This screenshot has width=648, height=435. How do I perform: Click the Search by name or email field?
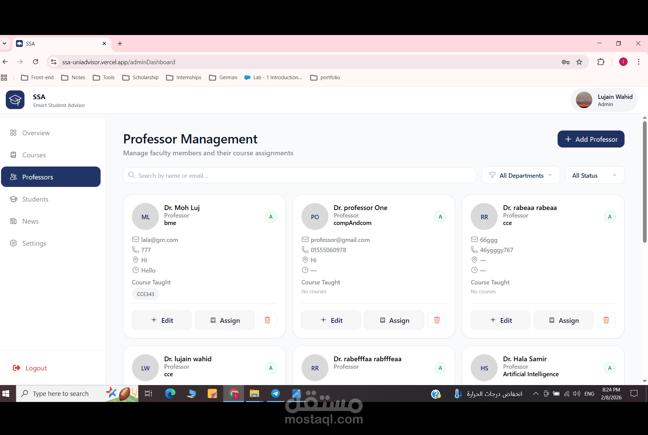(x=299, y=175)
